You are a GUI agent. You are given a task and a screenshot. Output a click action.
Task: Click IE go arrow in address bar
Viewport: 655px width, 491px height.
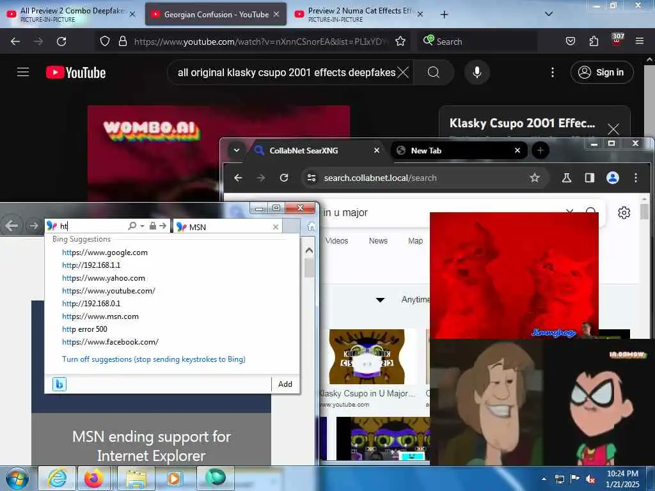[x=163, y=226]
